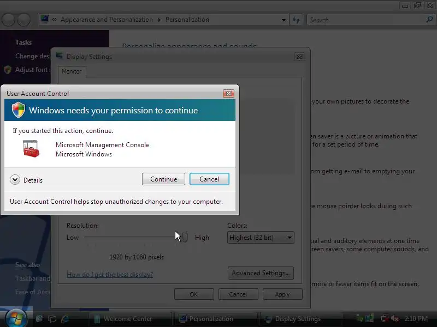This screenshot has width=437, height=327.
Task: Click the Restore button of Personalization window
Action: click(417, 5)
